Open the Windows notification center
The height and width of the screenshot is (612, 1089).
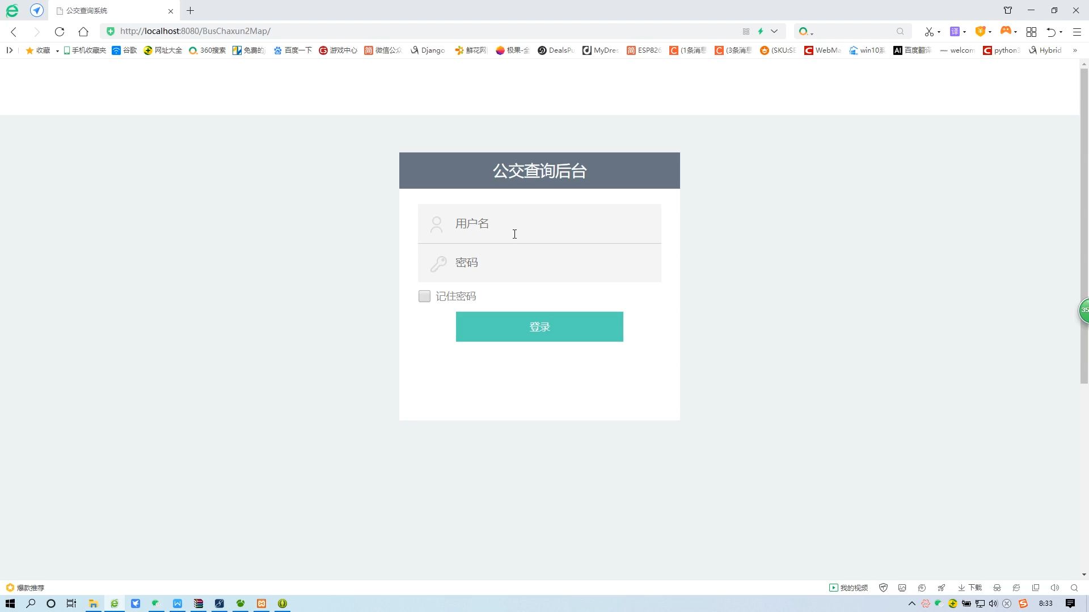pyautogui.click(x=1070, y=603)
